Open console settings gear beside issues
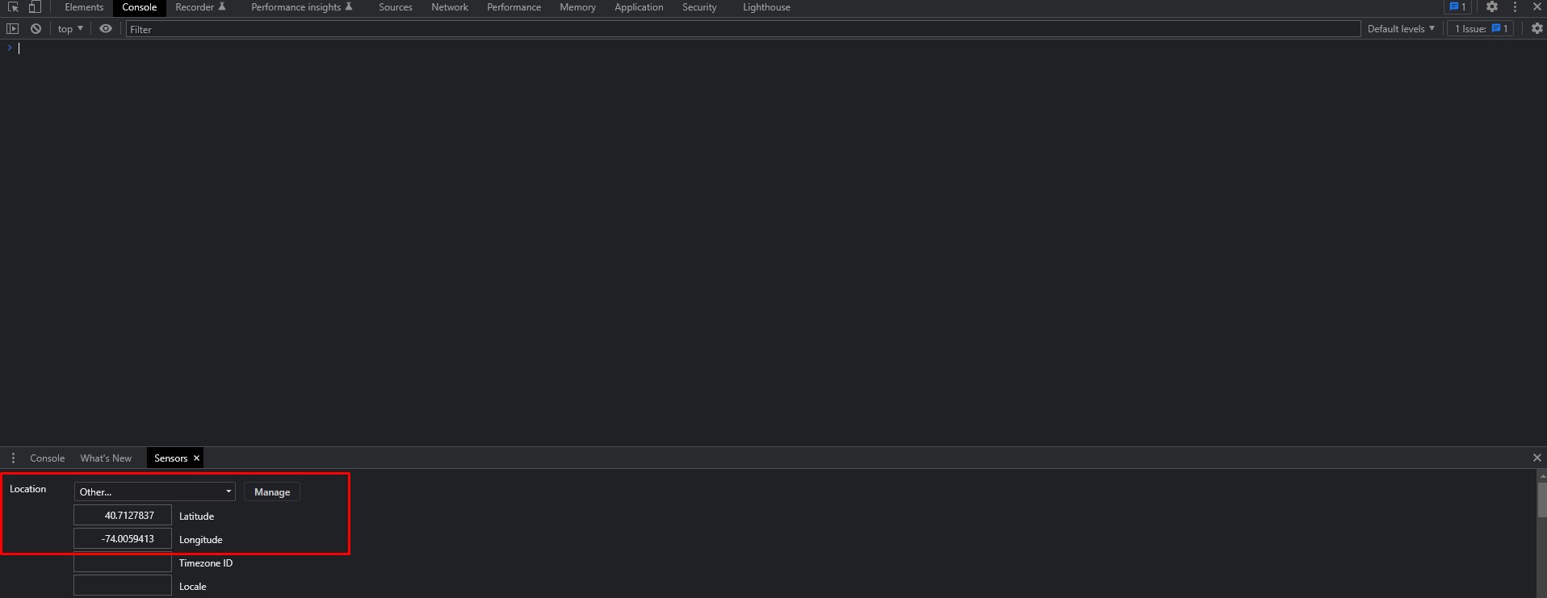1547x598 pixels. (x=1537, y=28)
